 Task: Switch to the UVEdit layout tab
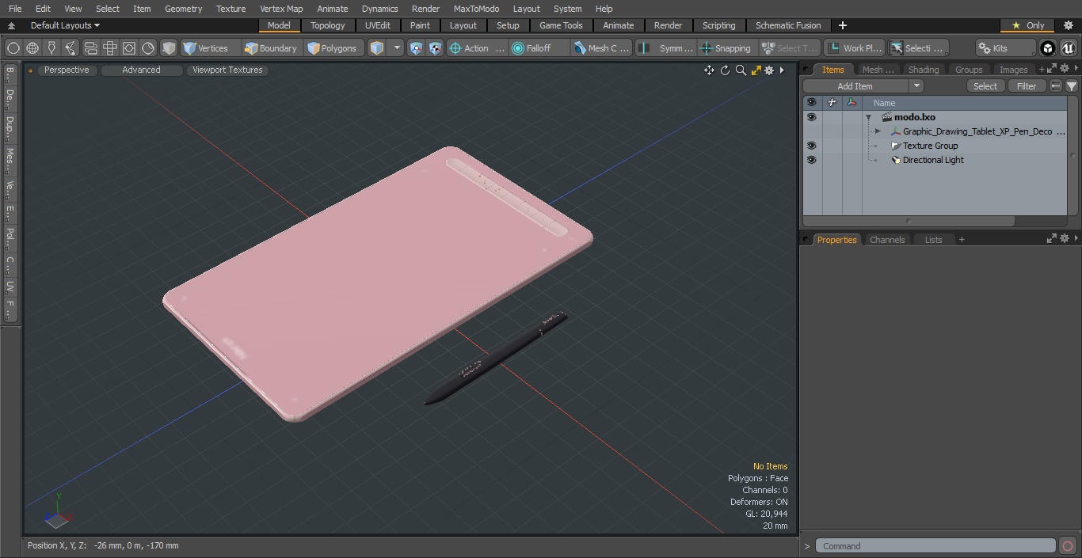coord(378,25)
